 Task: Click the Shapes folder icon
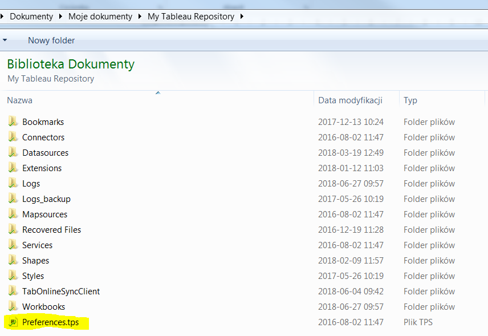tap(13, 260)
